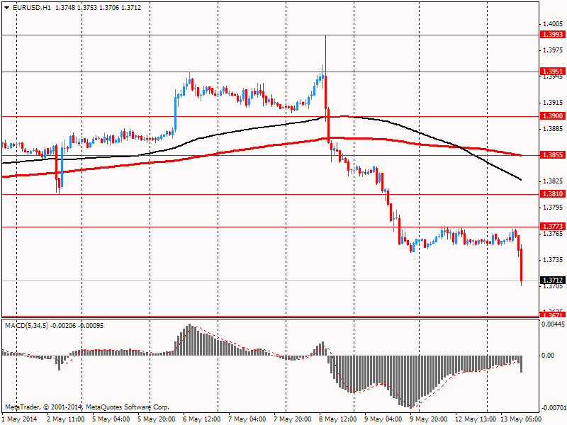The height and width of the screenshot is (425, 567).
Task: Click the 1.3915 price axis value
Action: tap(553, 103)
